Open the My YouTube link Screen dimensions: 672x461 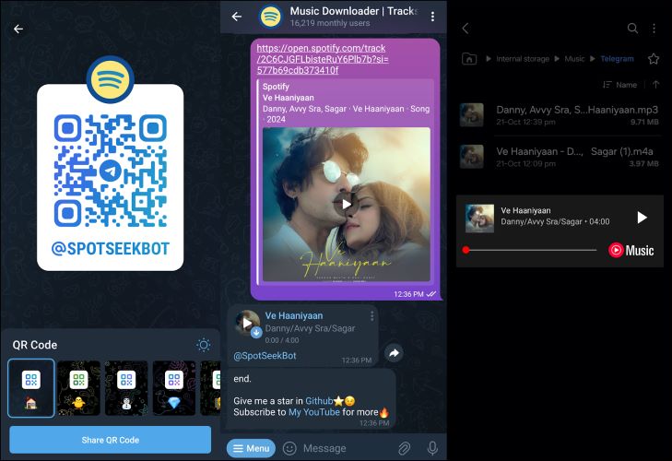click(x=314, y=412)
